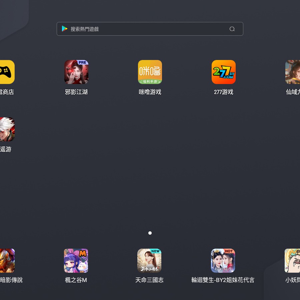Launch the 咪噜游戏 app icon

[150, 72]
